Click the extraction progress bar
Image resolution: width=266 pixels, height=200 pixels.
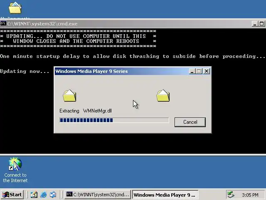pyautogui.click(x=114, y=120)
